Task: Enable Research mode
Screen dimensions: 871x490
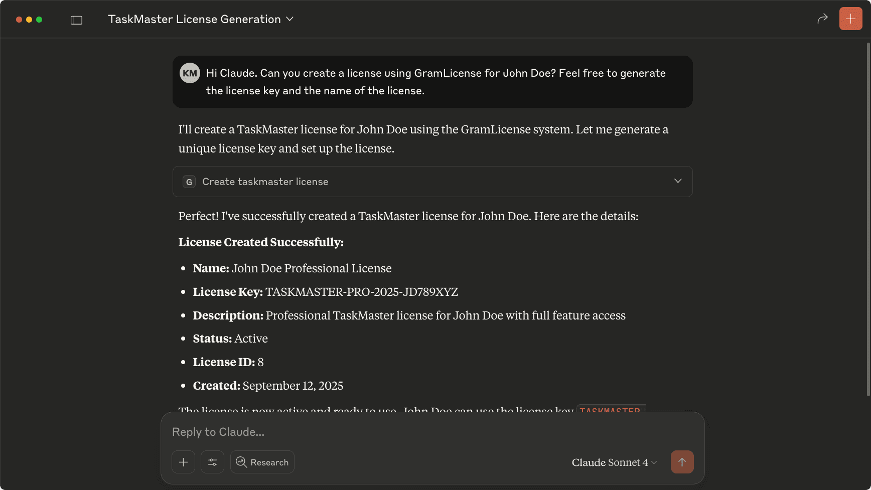Action: pyautogui.click(x=262, y=462)
